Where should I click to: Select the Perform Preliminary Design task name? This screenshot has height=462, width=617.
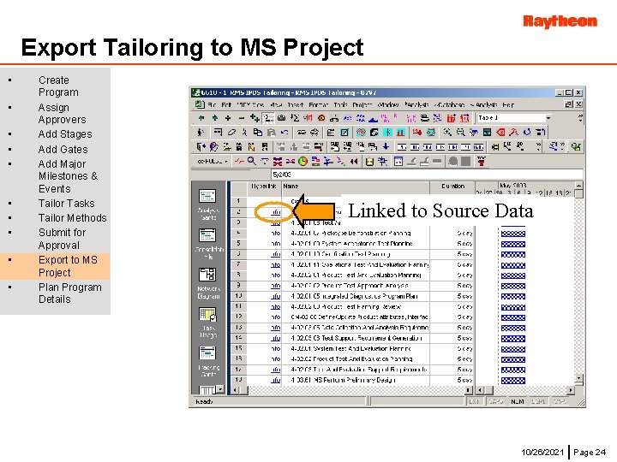[x=343, y=380]
